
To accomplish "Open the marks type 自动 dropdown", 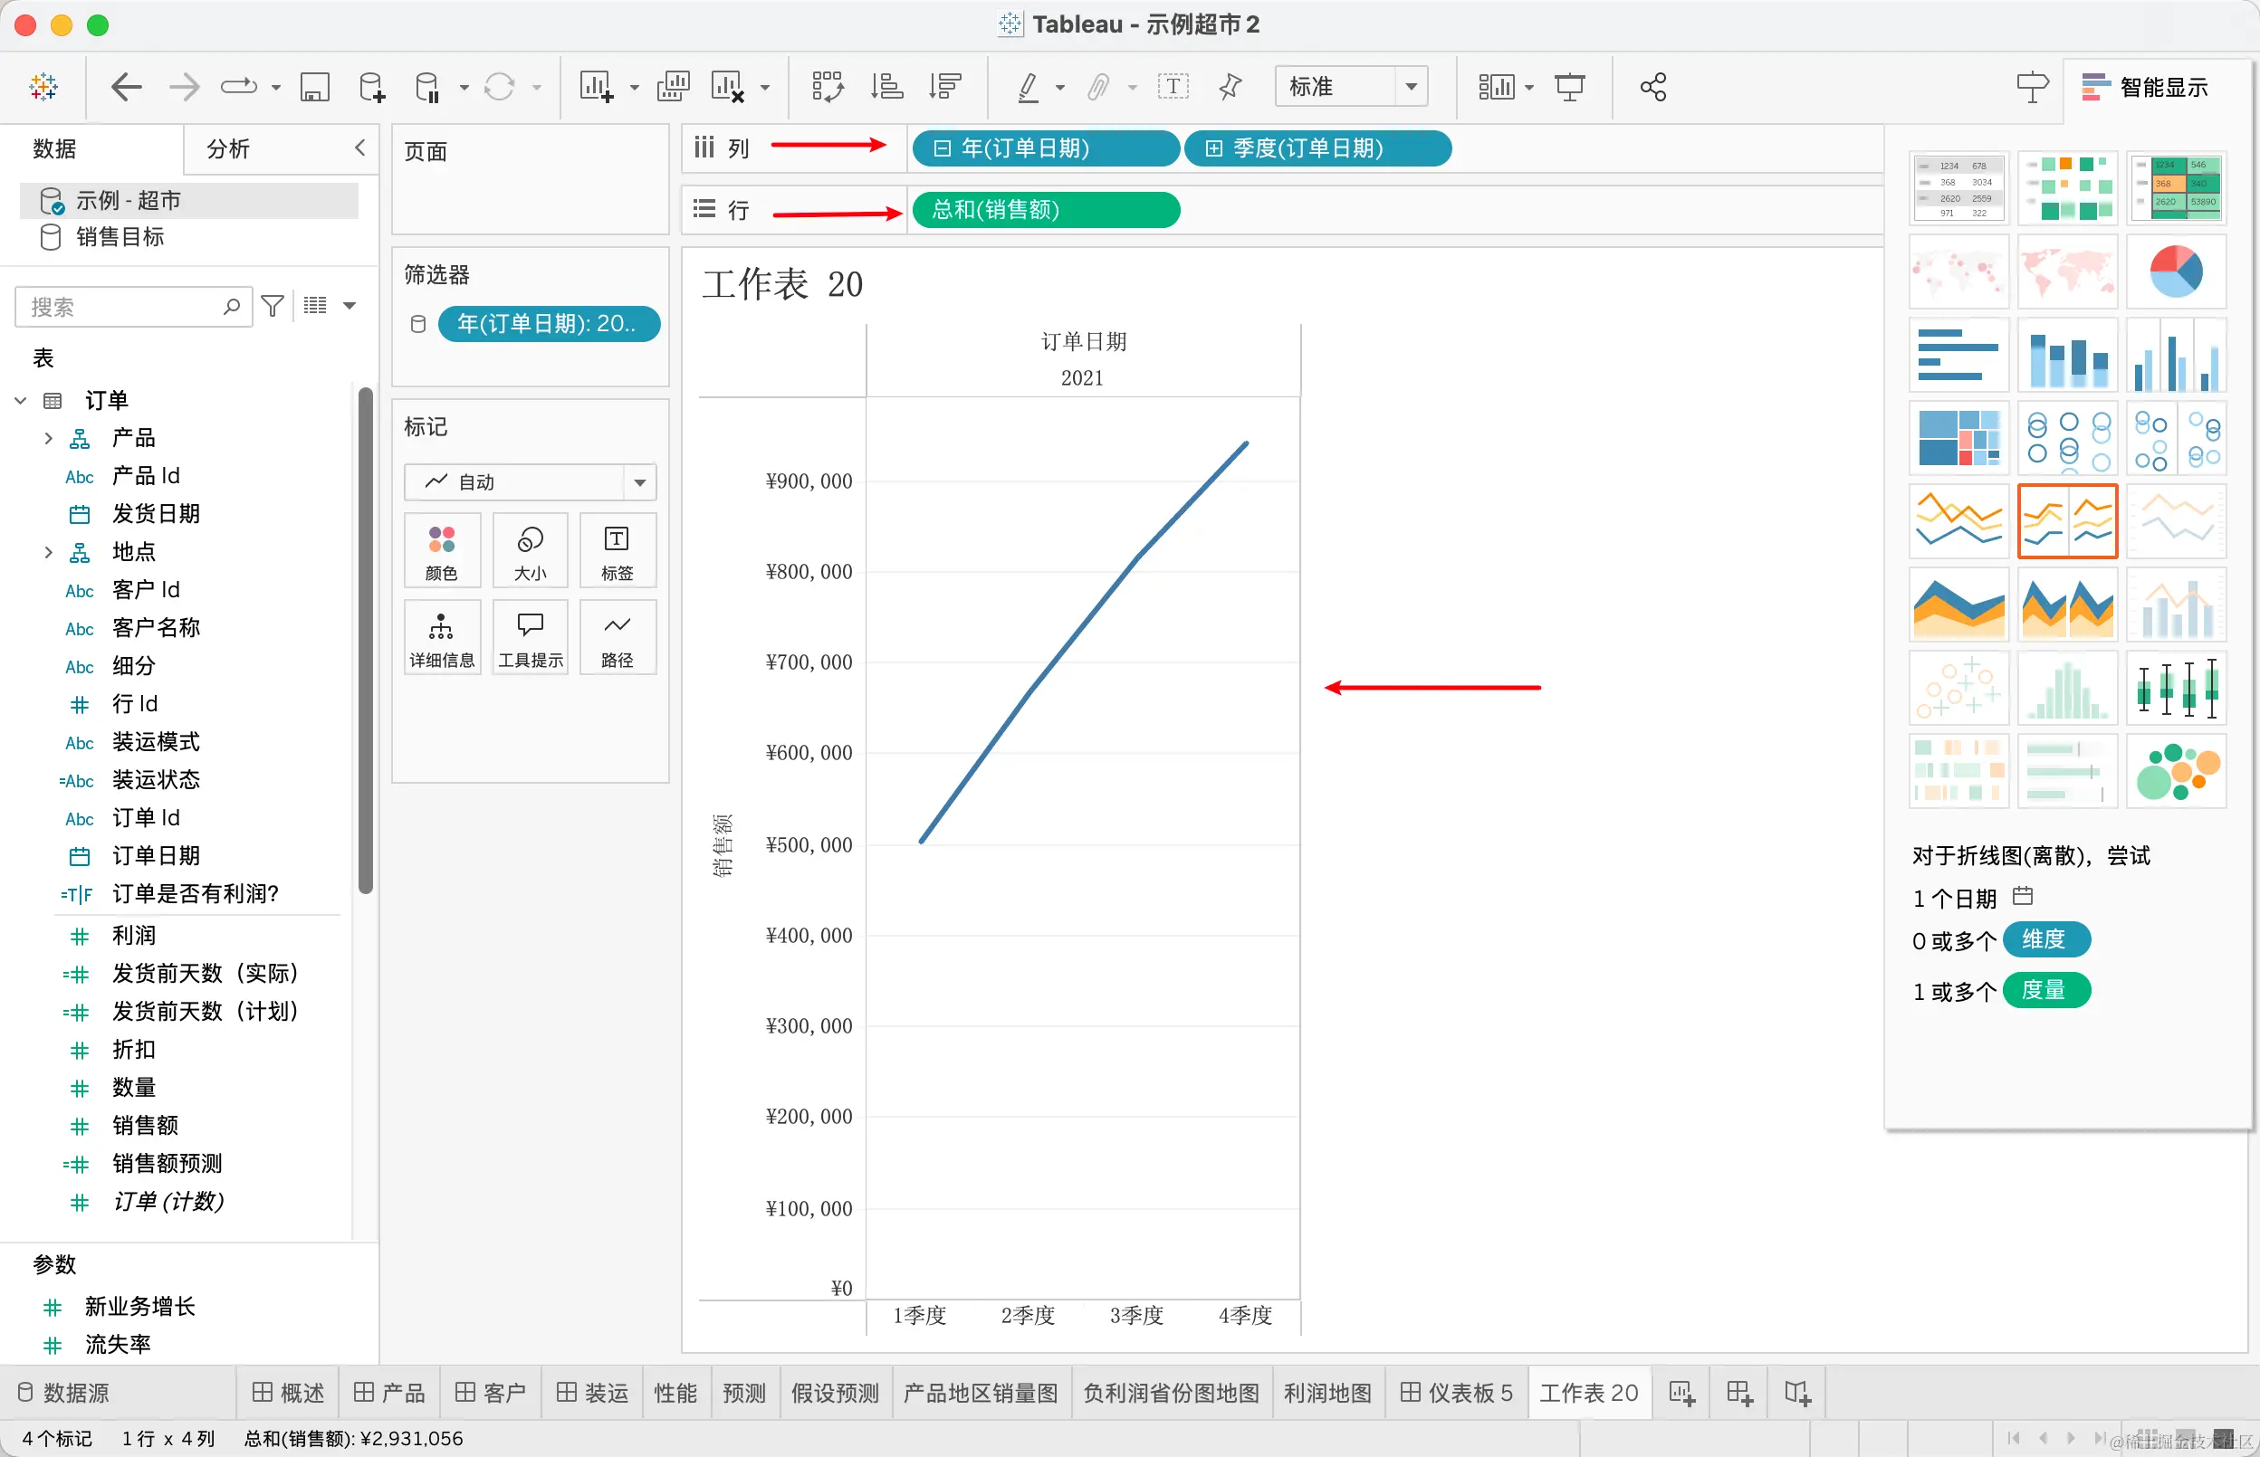I will point(640,482).
